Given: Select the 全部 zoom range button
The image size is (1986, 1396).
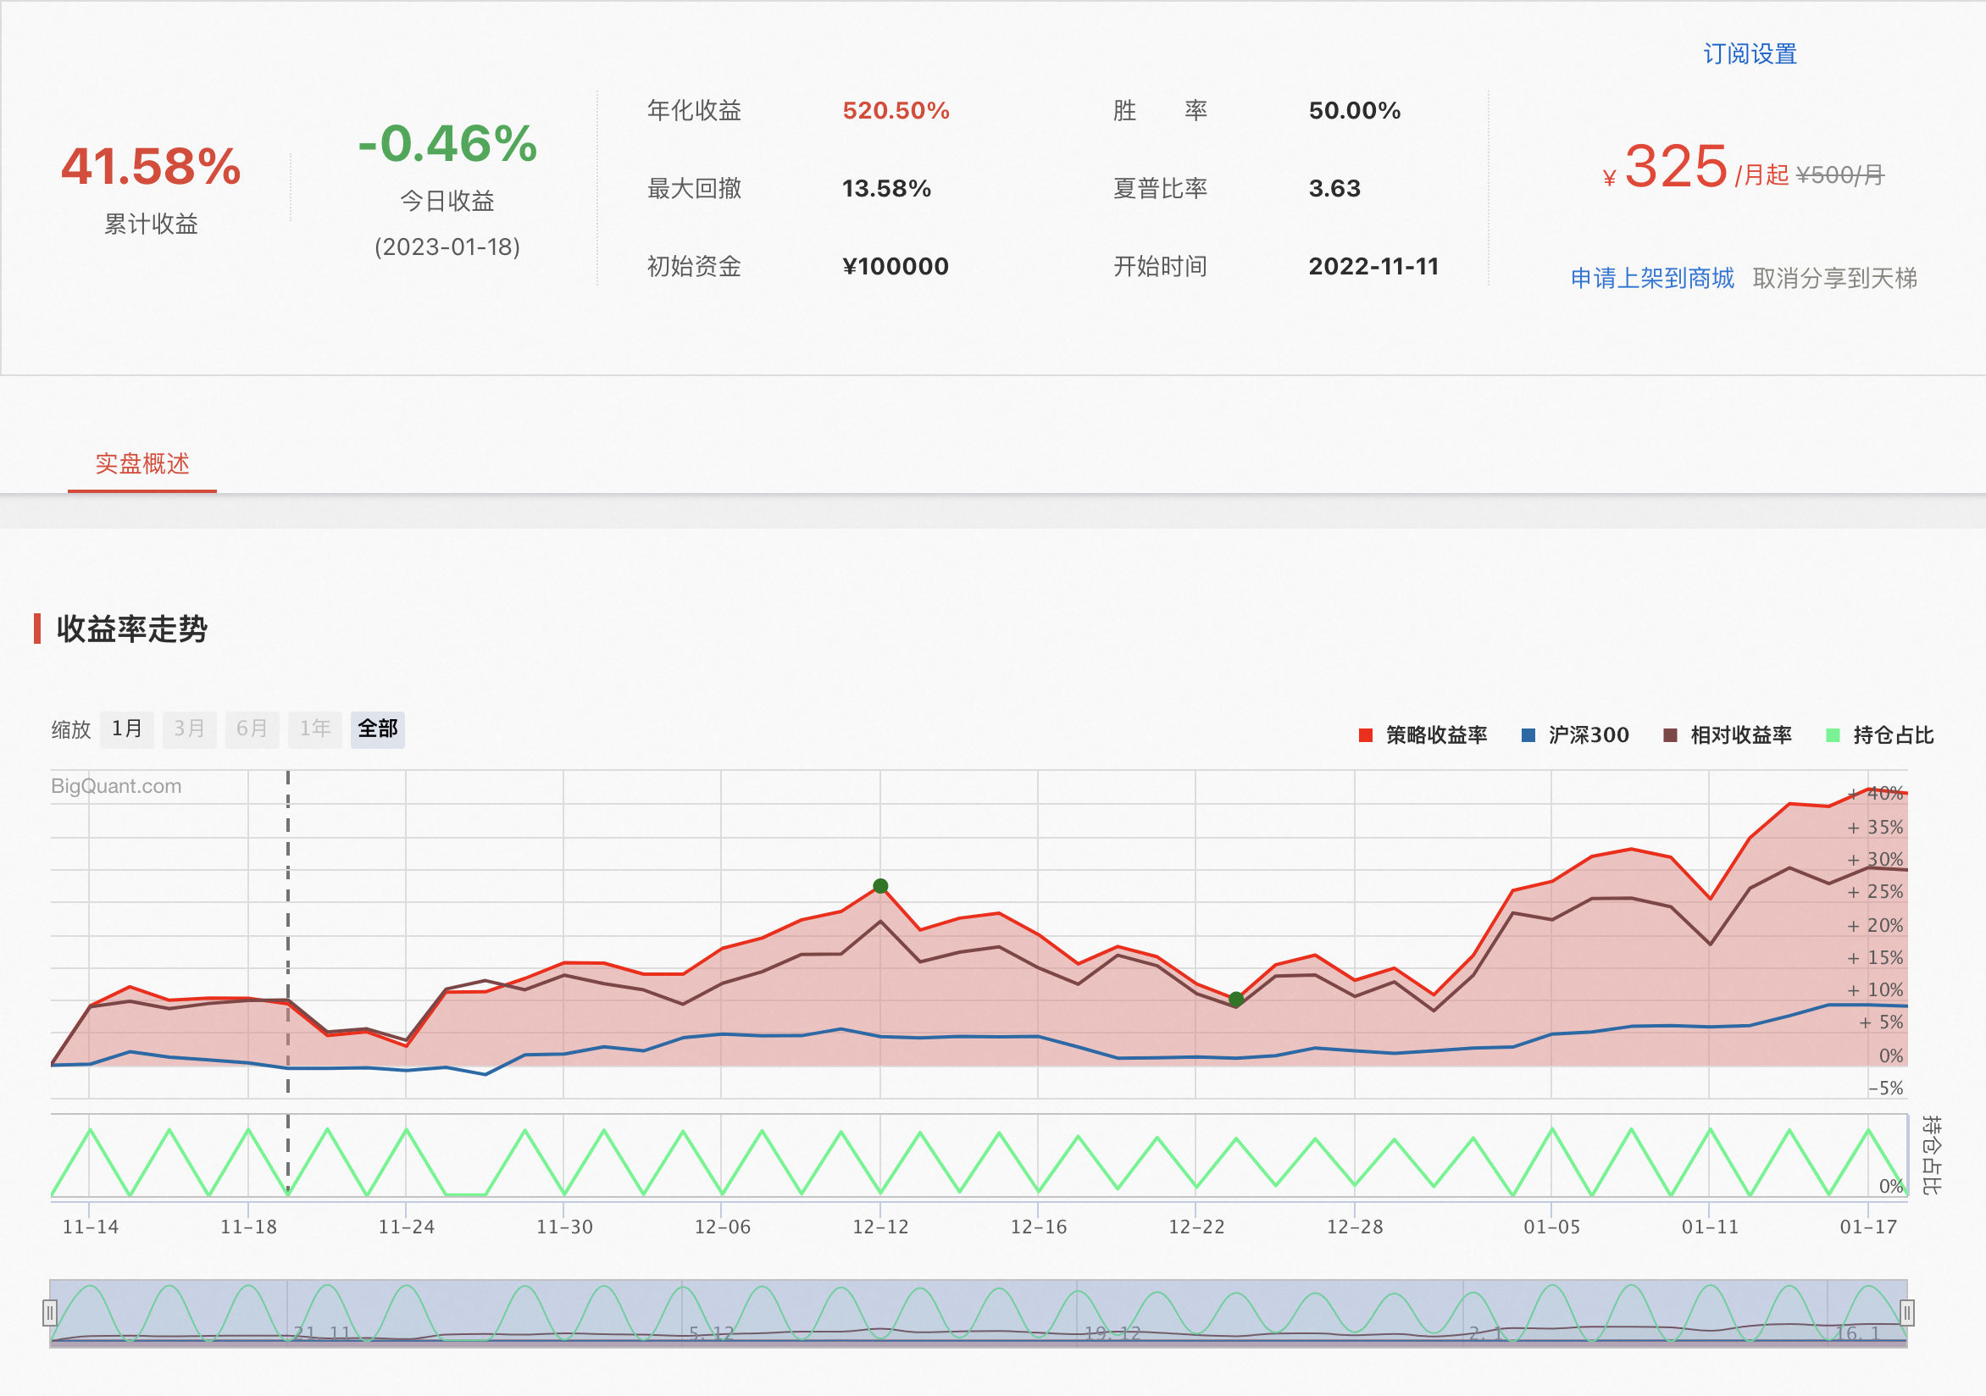Looking at the screenshot, I should pos(378,729).
